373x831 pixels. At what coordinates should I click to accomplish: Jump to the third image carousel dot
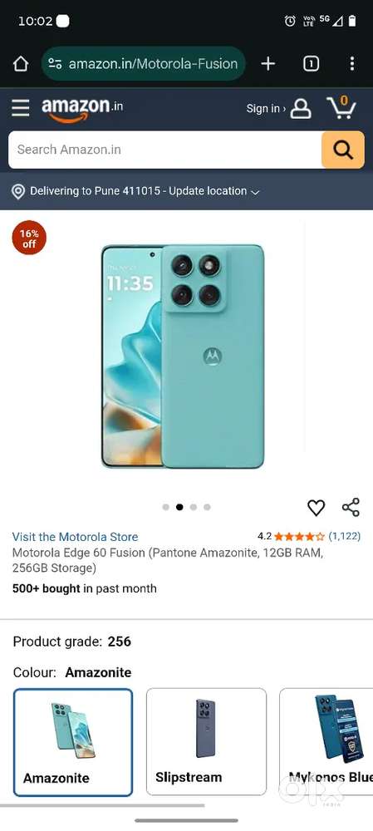click(x=194, y=507)
